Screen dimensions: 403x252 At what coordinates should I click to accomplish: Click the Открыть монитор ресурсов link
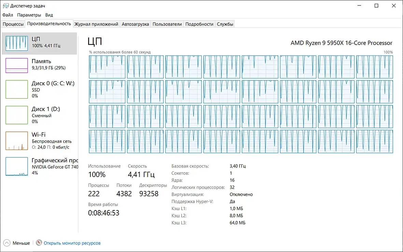point(72,243)
